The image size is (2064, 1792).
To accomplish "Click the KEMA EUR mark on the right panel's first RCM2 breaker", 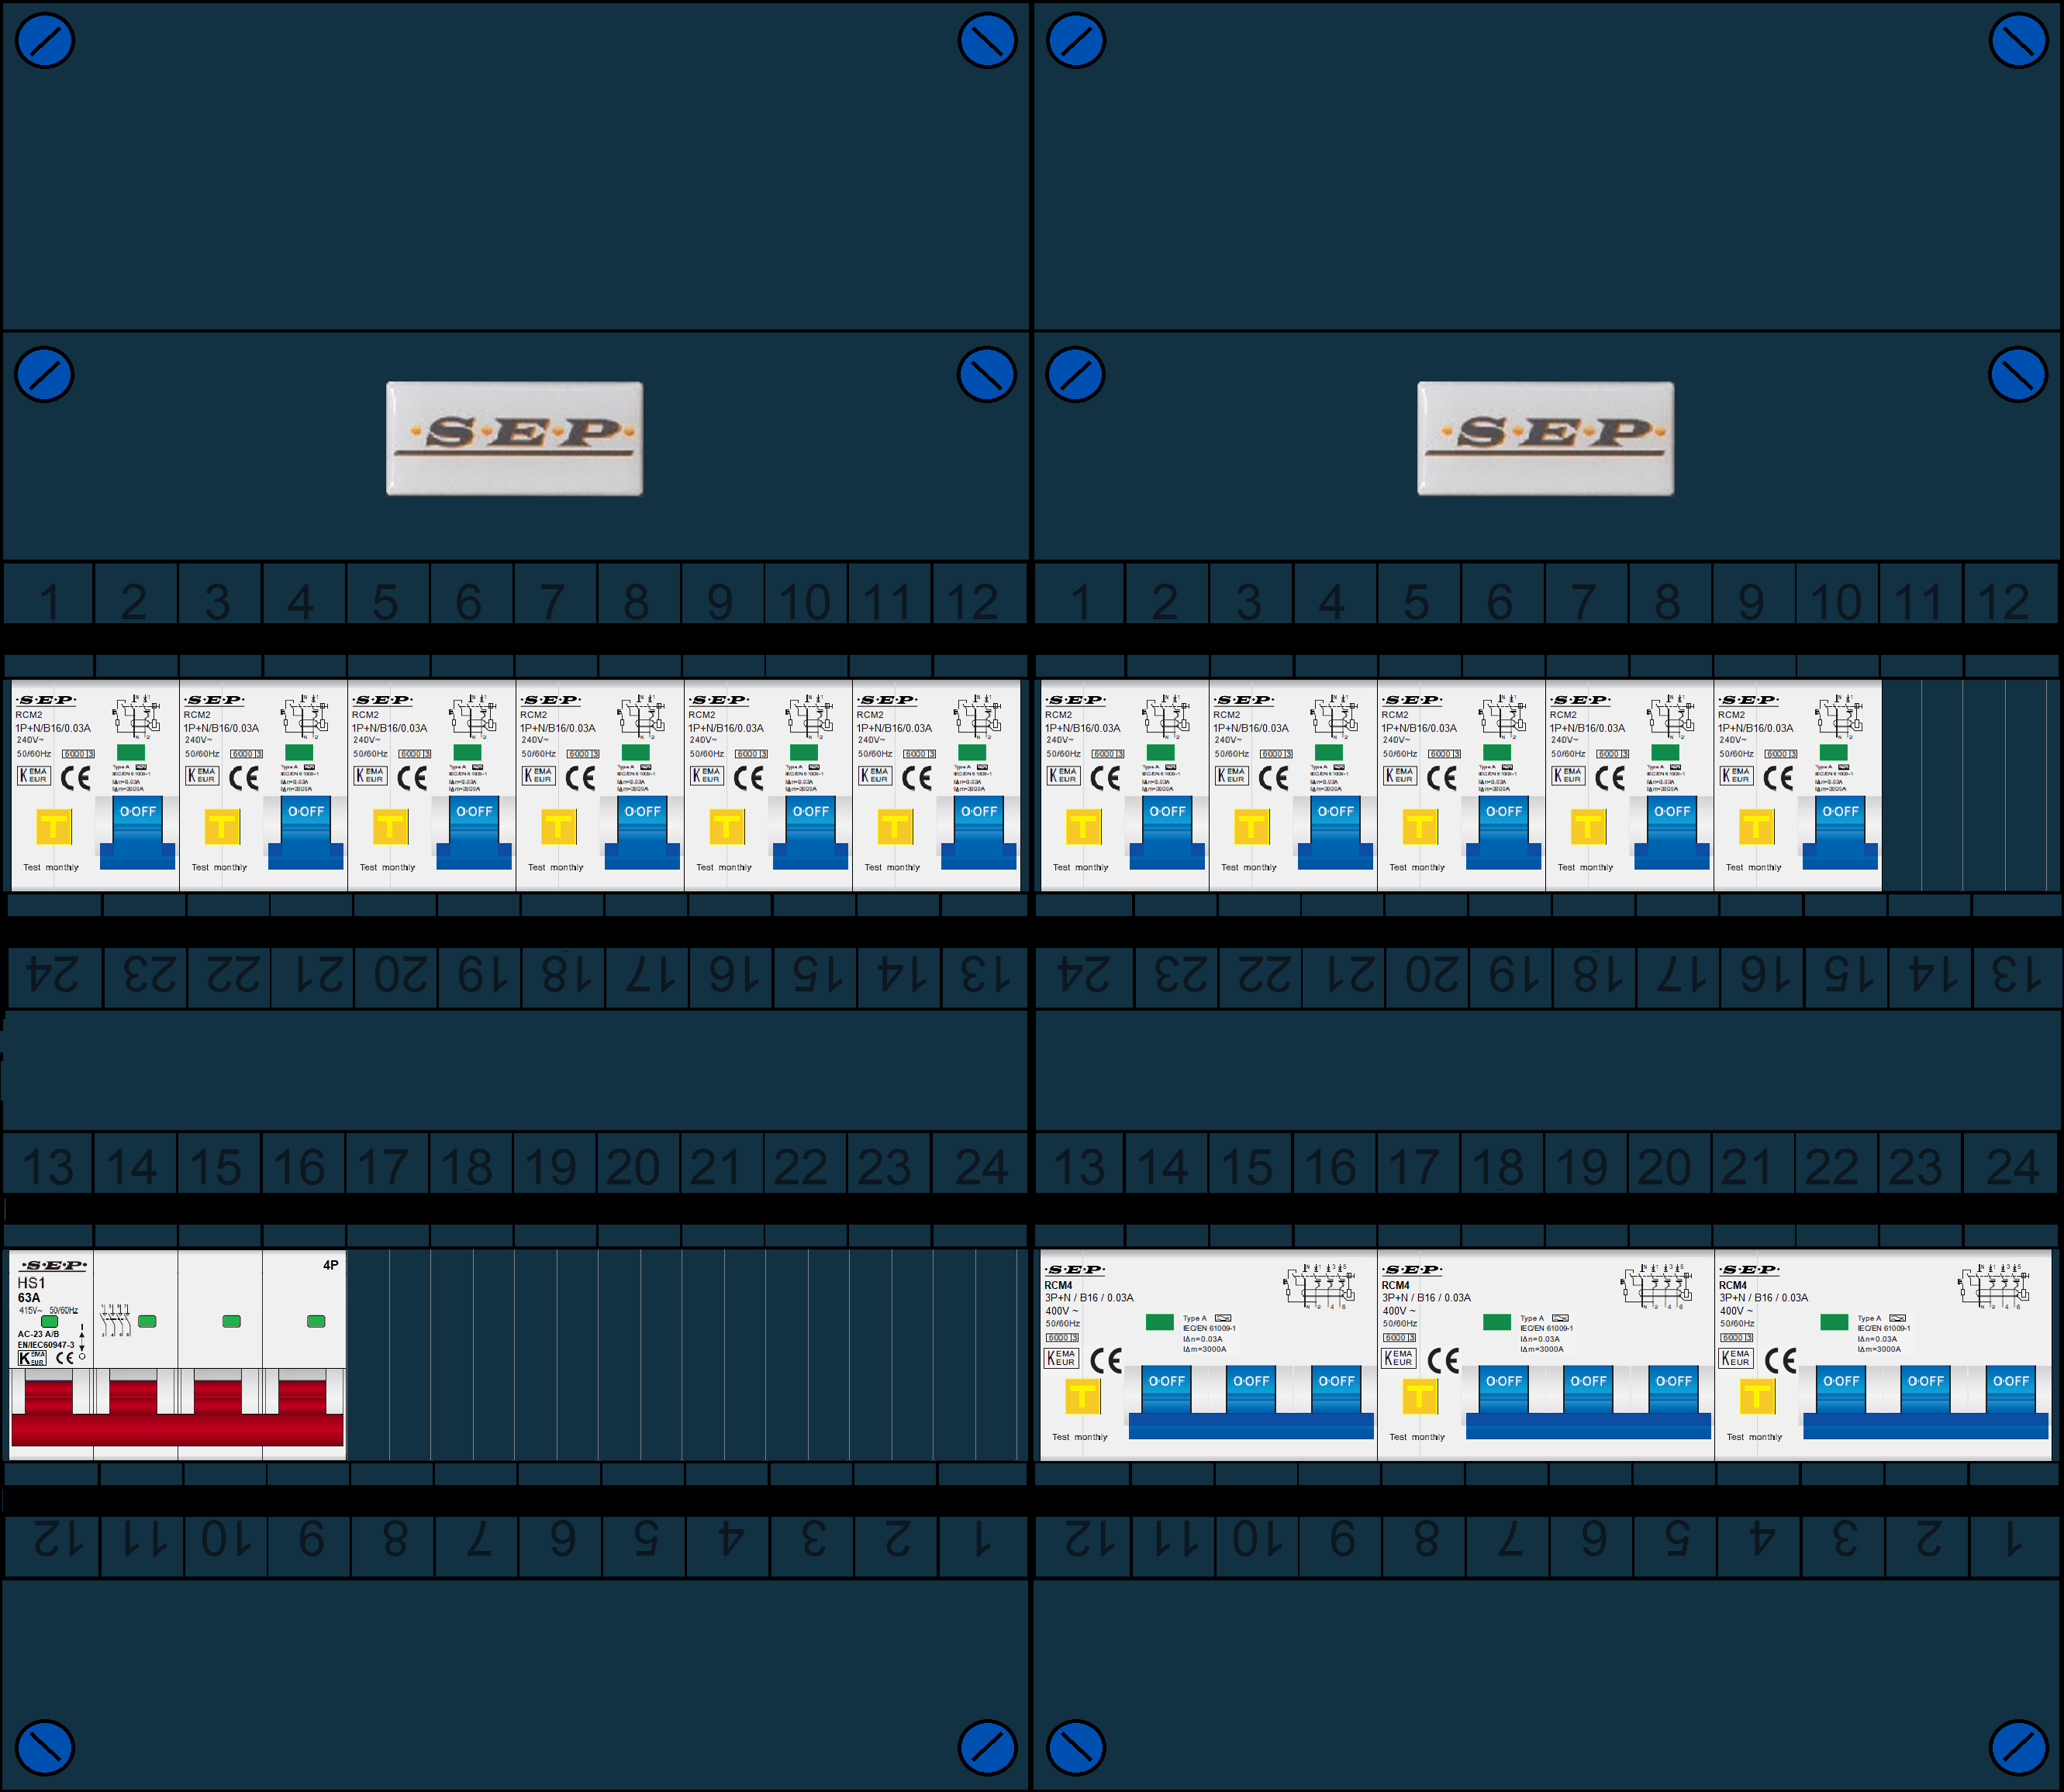I will click(1064, 775).
